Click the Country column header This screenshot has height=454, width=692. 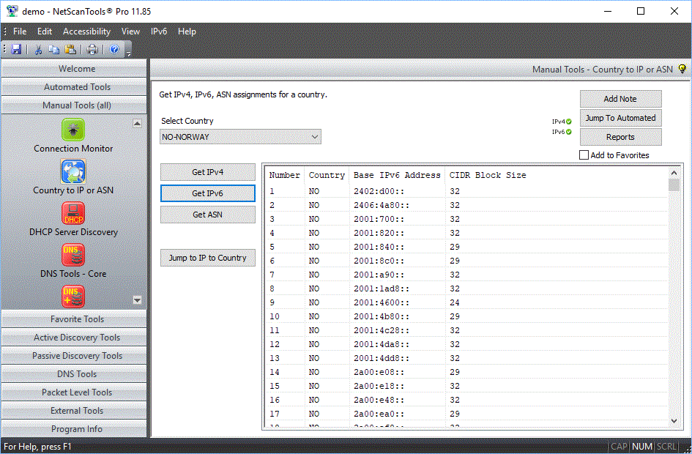327,175
